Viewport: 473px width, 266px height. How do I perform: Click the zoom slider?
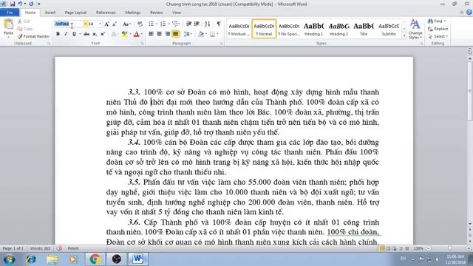click(449, 248)
